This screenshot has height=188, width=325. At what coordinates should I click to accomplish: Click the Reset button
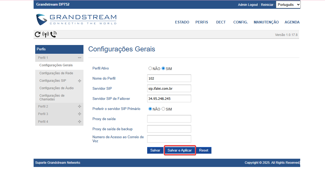tap(203, 150)
